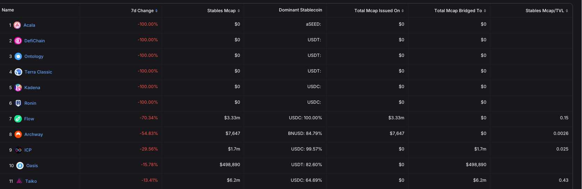This screenshot has height=189, width=582.
Task: Click the Ontology blue logo icon
Action: pyautogui.click(x=18, y=57)
